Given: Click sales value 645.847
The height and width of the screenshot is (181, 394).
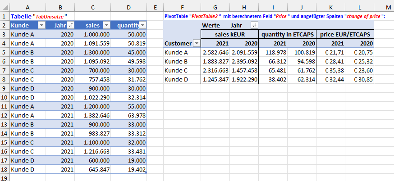Looking at the screenshot, I should point(93,169).
